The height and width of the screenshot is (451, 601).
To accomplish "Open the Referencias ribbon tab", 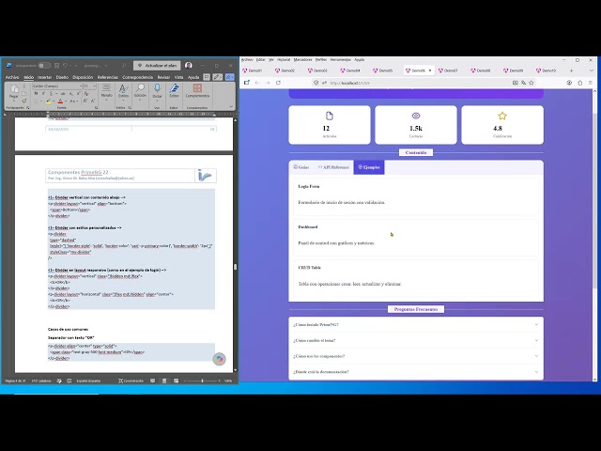I will point(108,77).
